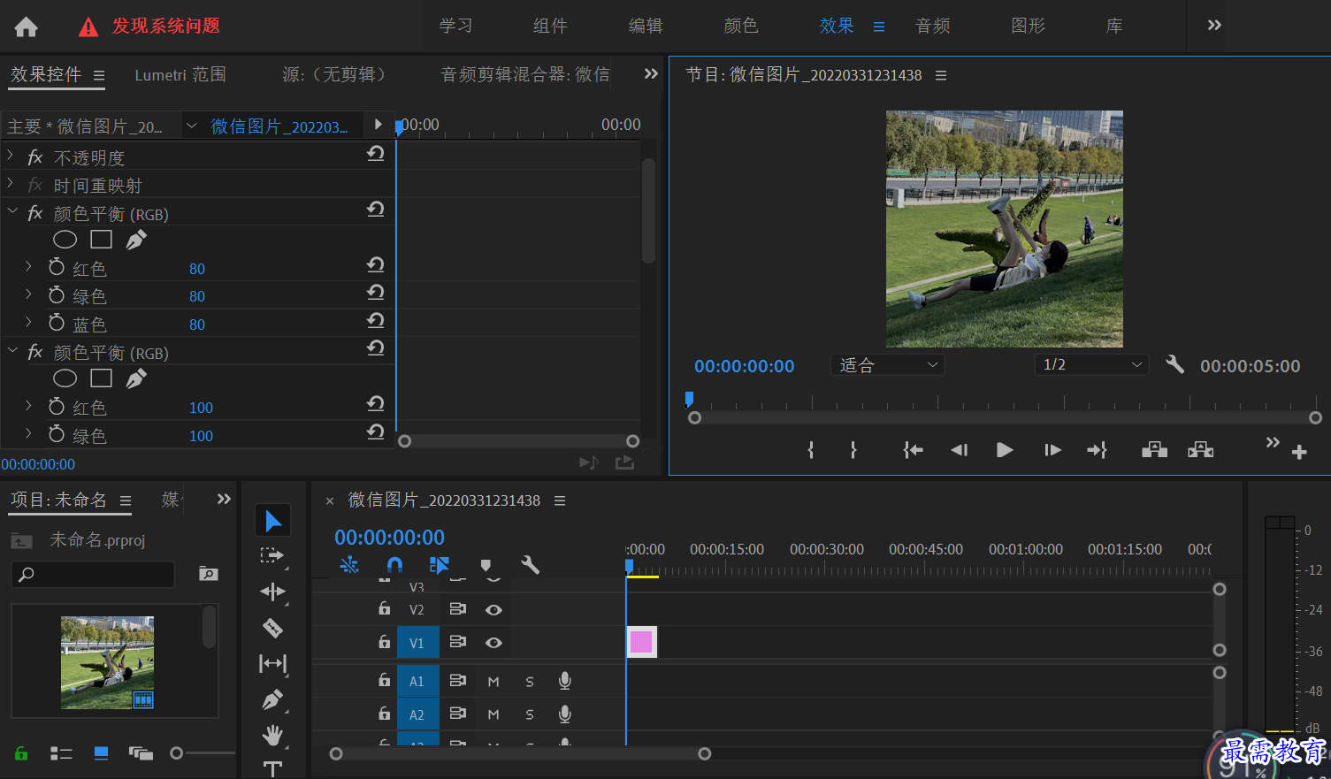Collapse first 颜色平衡 (RGB) effect
The image size is (1331, 779).
12,212
